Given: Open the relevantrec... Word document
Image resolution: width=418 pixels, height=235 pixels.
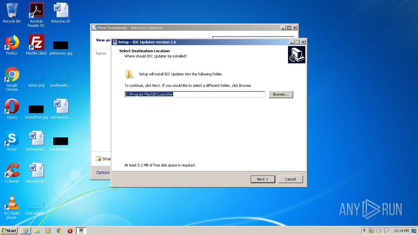Looking at the screenshot, I should click(61, 109).
